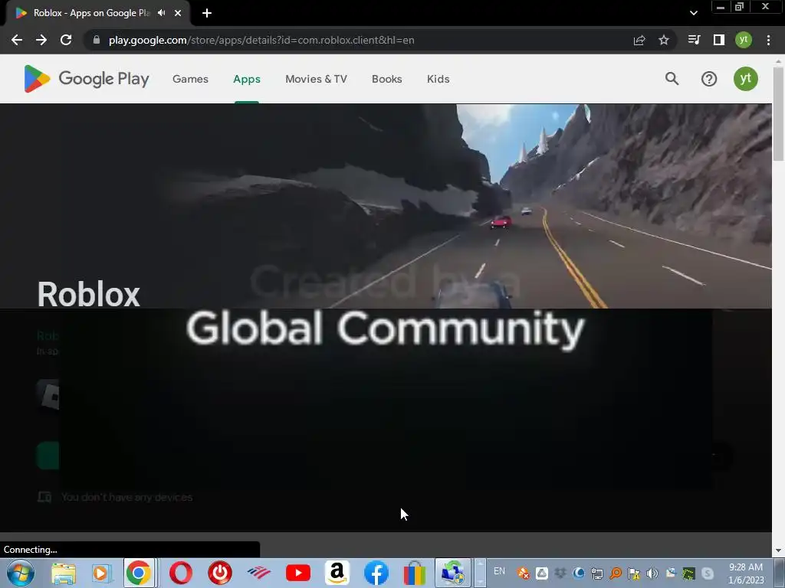
Task: Close the Roblox tab
Action: [x=178, y=13]
